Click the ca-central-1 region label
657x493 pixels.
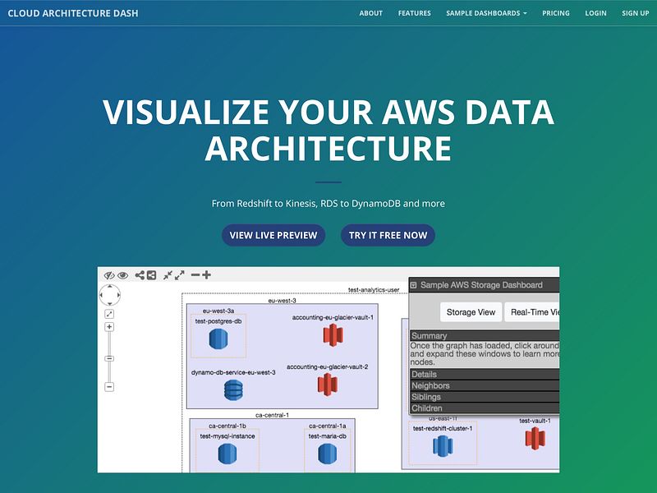[x=273, y=415]
